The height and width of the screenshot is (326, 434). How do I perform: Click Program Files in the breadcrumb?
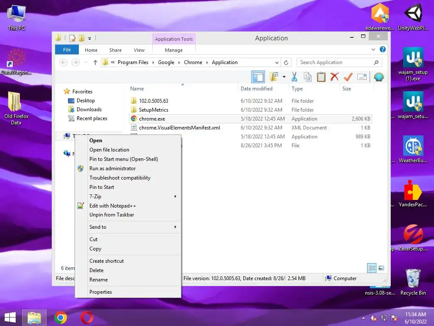click(x=133, y=62)
